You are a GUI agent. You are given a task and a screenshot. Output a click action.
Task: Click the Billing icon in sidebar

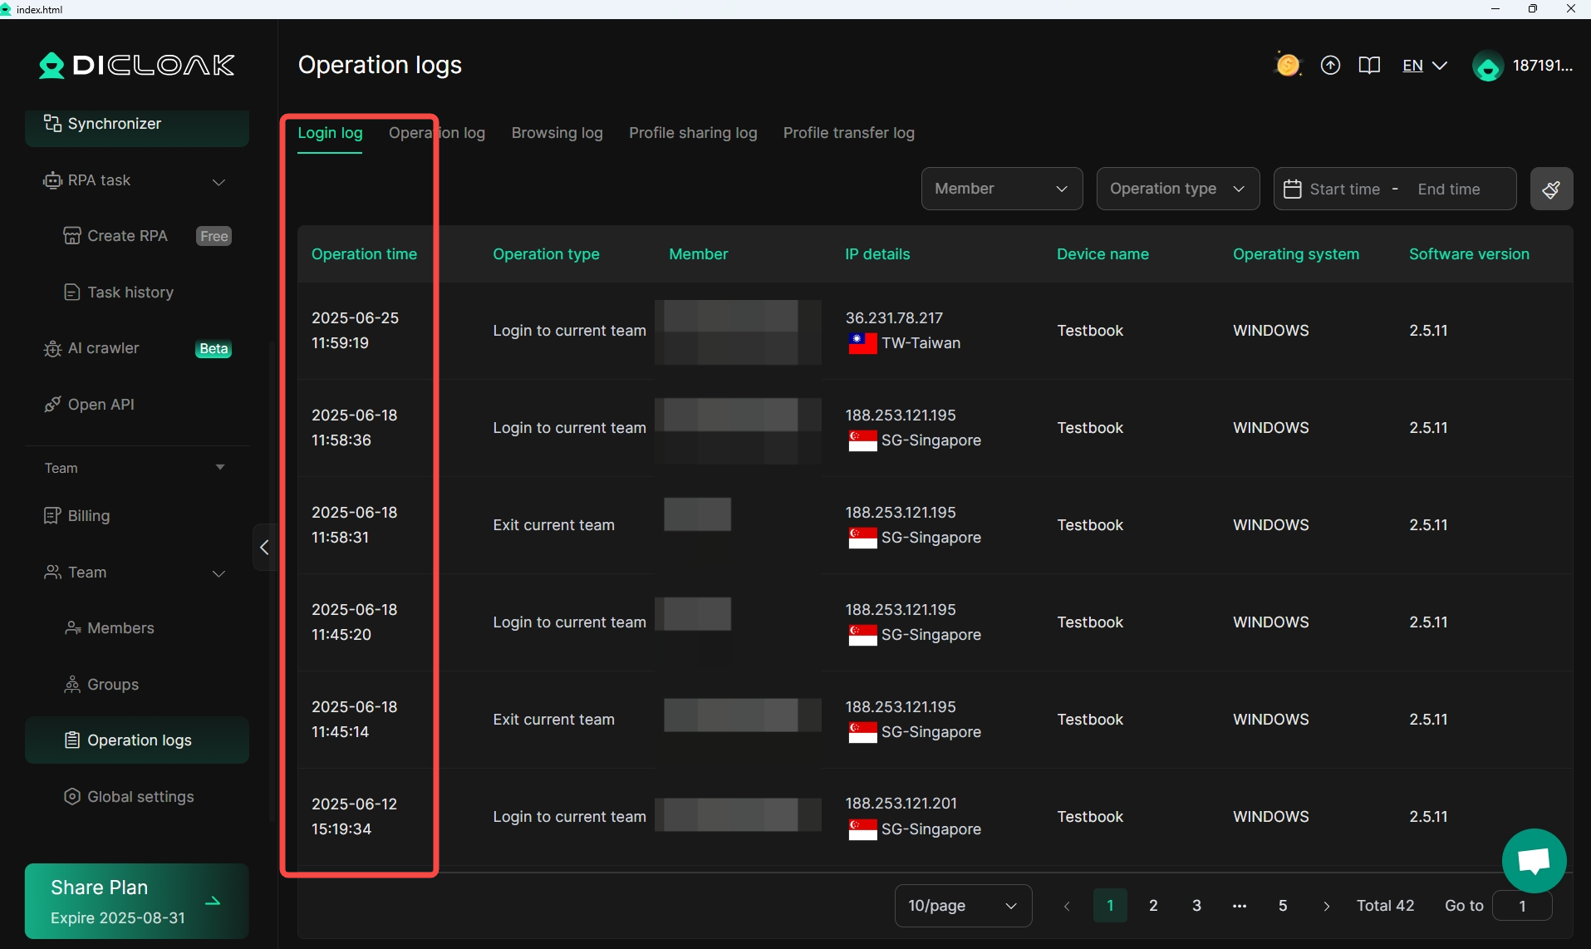coord(52,516)
